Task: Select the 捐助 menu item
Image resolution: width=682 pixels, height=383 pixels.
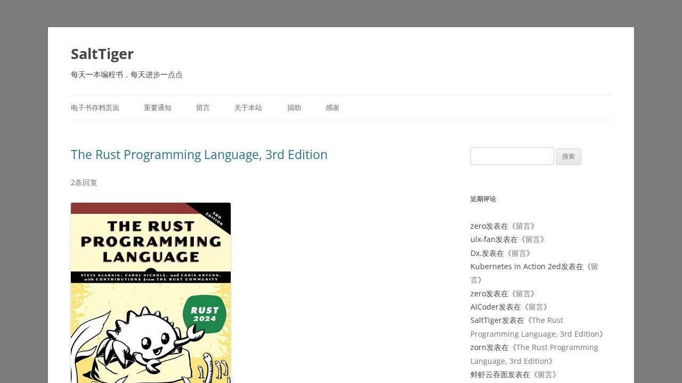Action: point(294,108)
